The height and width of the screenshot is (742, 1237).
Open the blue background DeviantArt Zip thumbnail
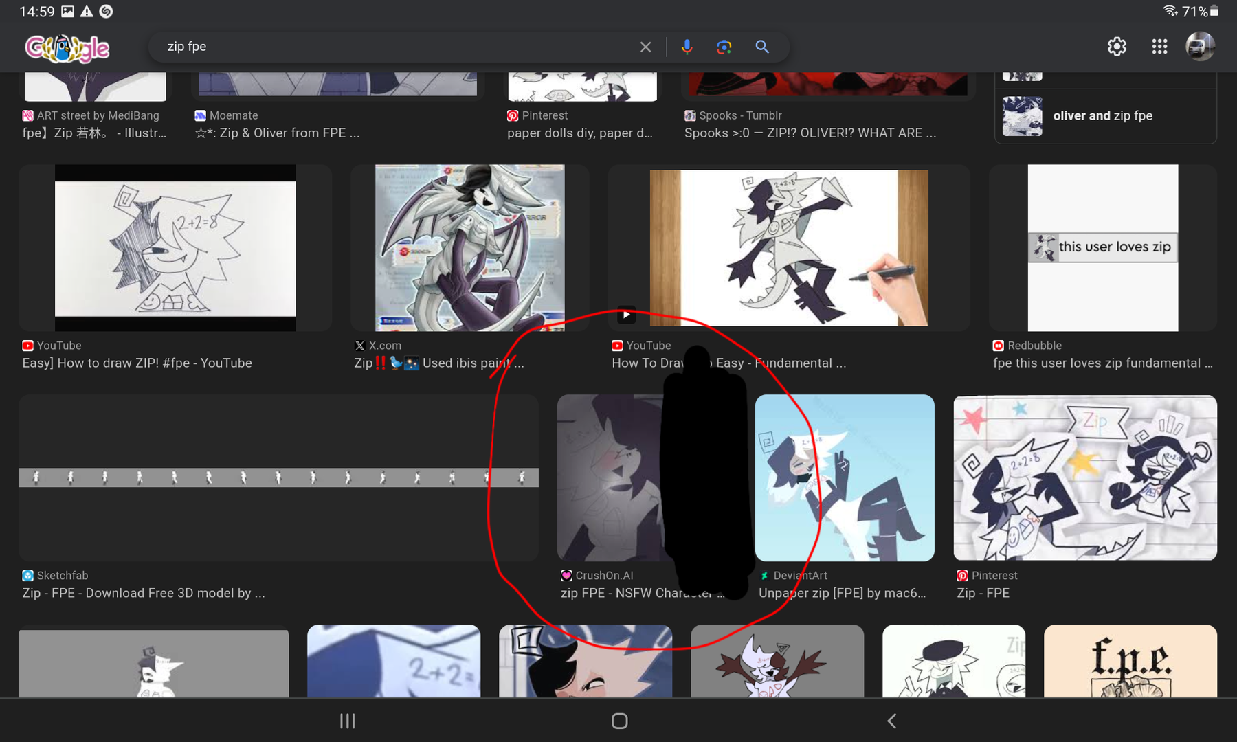(845, 477)
